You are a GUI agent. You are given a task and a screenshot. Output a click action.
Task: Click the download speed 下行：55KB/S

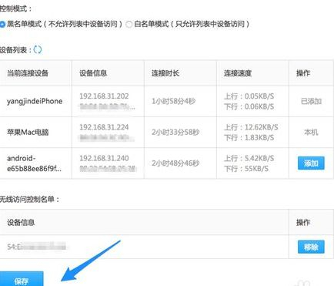point(246,169)
